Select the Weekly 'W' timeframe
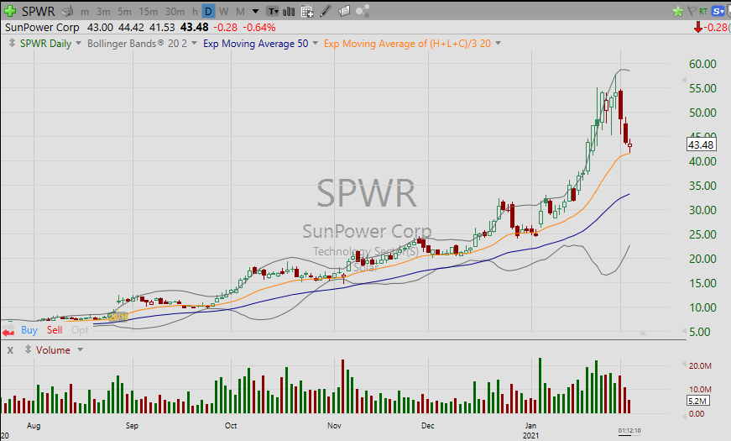This screenshot has width=731, height=441. pos(224,12)
